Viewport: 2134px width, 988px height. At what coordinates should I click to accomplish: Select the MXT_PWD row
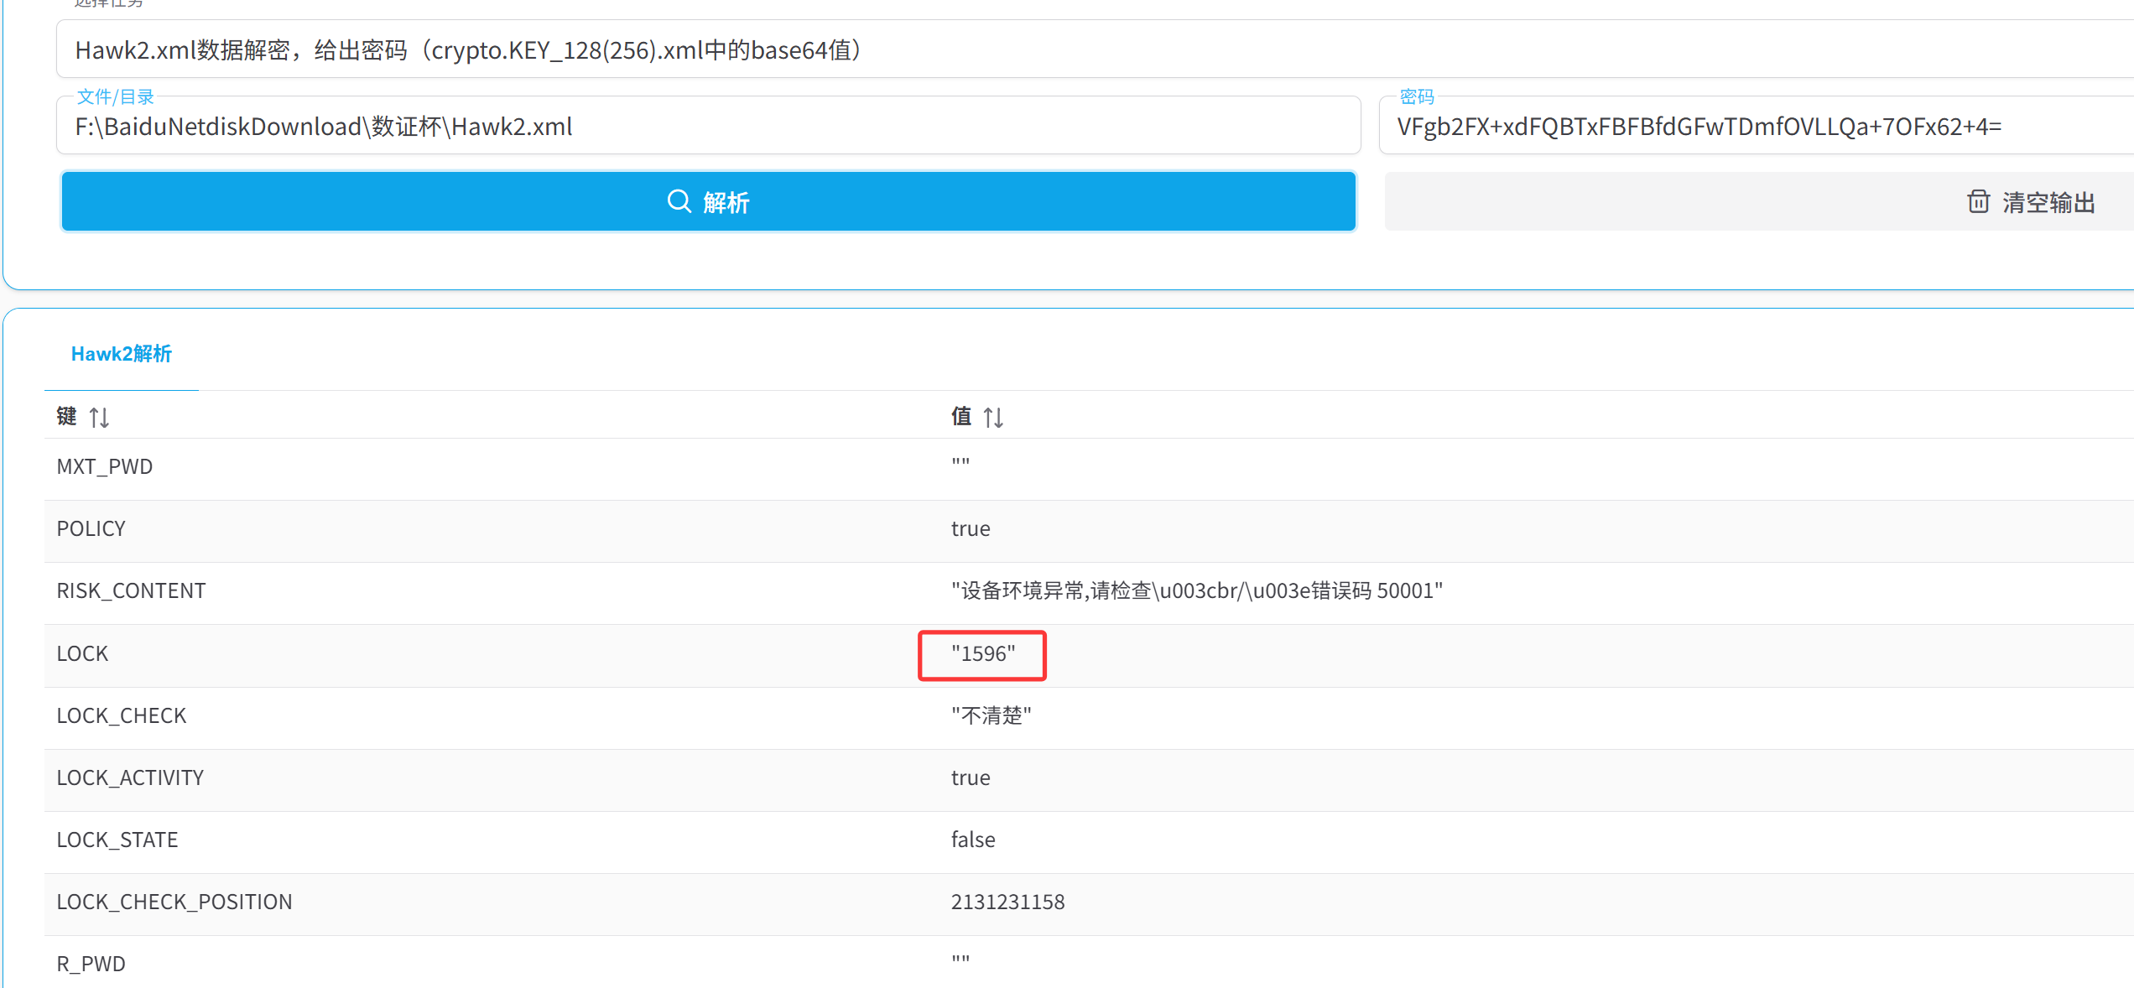[x=105, y=467]
